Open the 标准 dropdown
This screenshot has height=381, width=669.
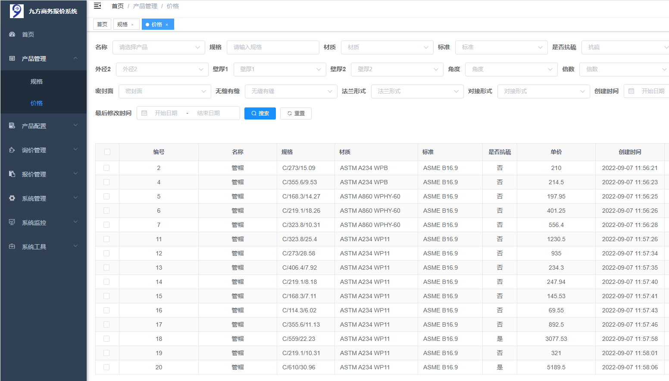501,47
